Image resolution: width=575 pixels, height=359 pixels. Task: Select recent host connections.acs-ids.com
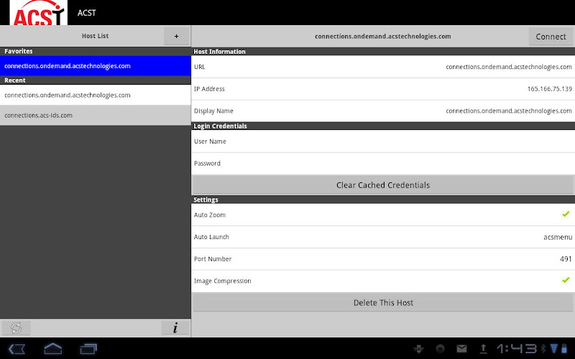[x=96, y=116]
